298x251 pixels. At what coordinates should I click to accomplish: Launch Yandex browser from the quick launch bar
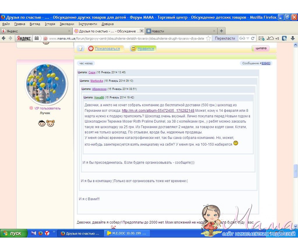pos(47,233)
